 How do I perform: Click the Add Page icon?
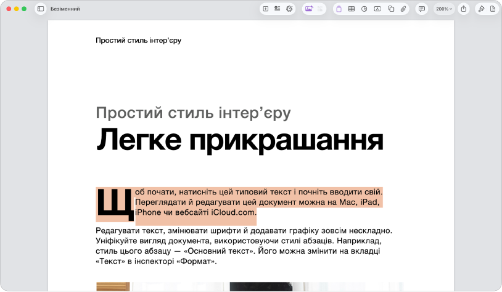[x=265, y=9]
